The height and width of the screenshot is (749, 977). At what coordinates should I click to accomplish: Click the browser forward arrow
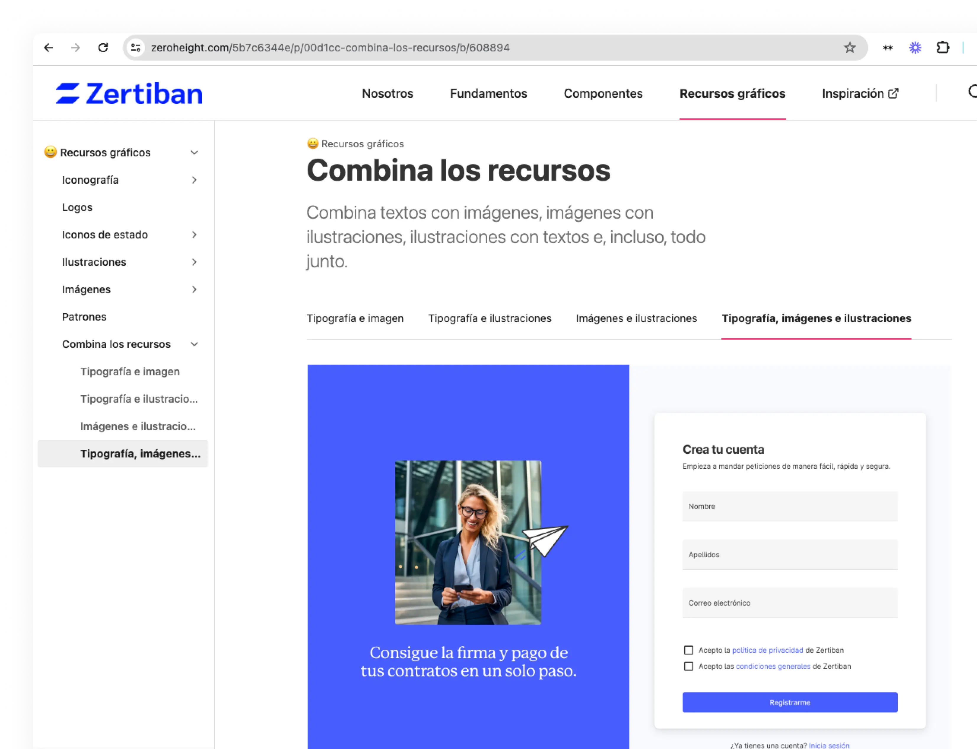click(76, 48)
